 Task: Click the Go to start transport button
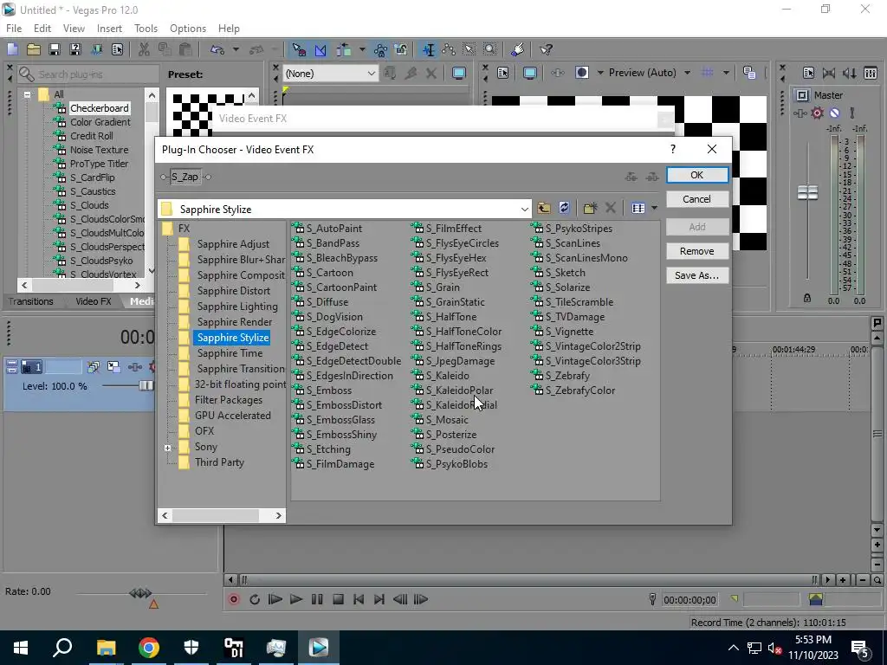[x=359, y=599]
